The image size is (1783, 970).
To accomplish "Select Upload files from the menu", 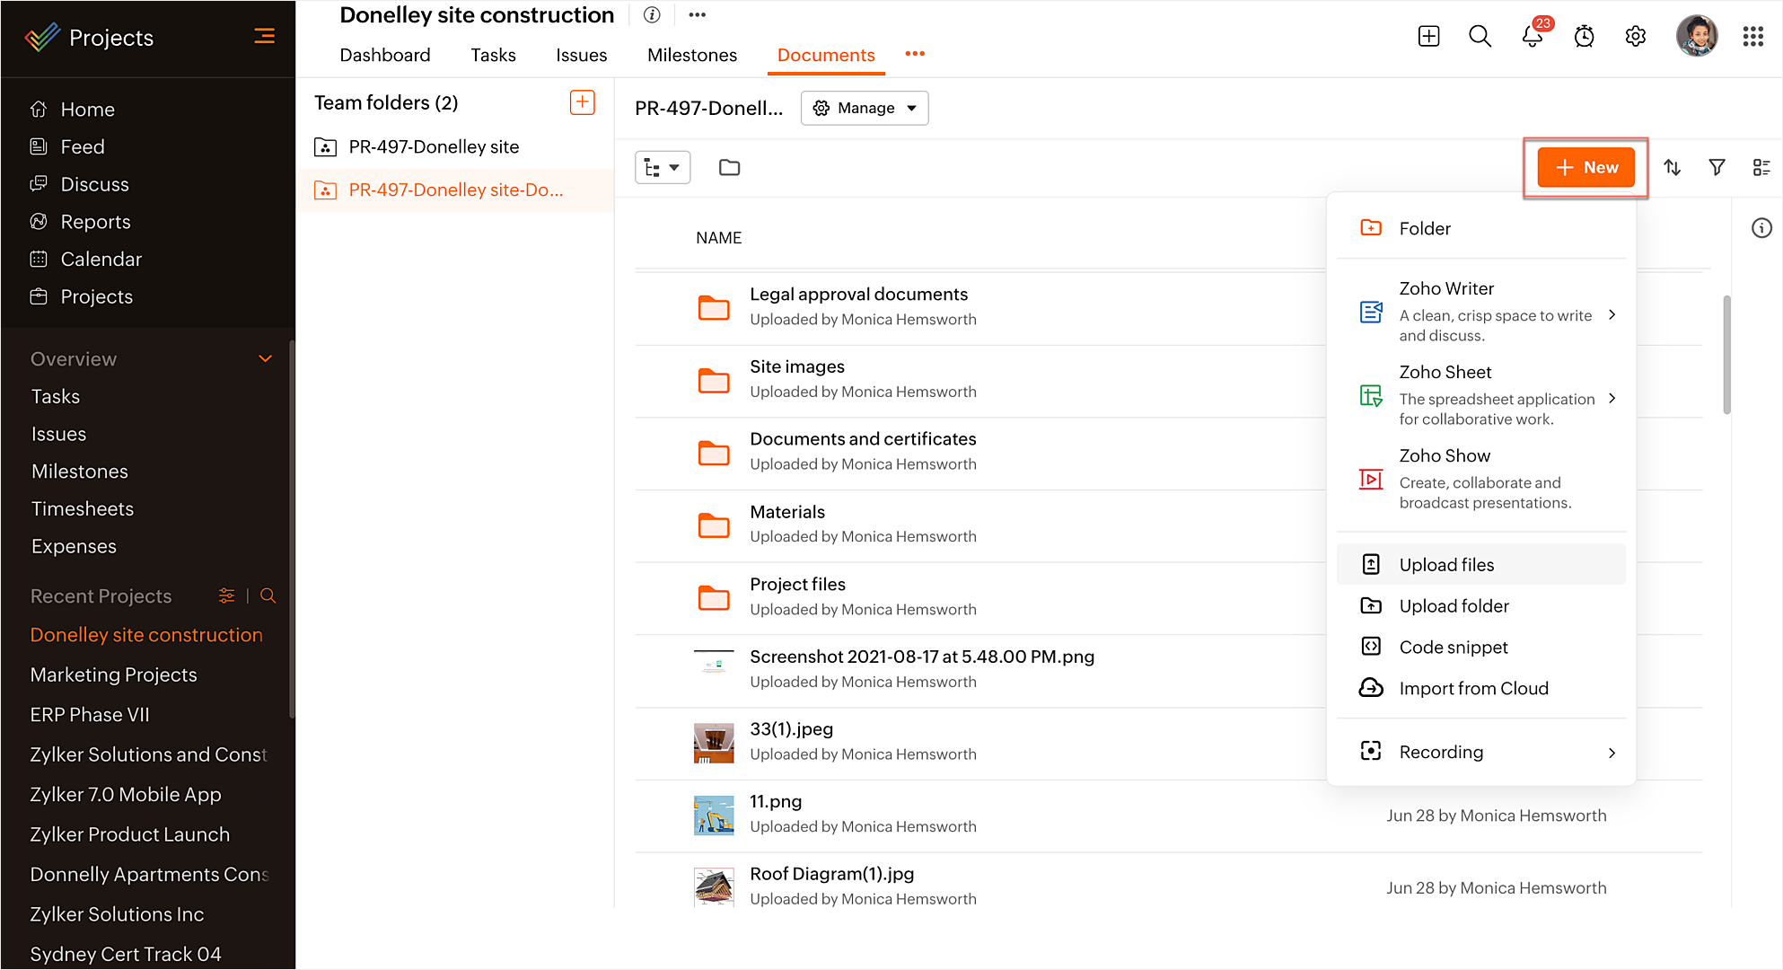I will (1446, 565).
